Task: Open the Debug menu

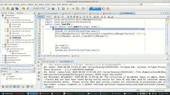Action: point(41,4)
